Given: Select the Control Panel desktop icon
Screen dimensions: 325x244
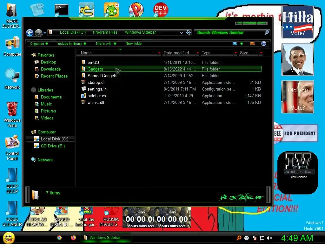Looking at the screenshot, I should [12, 148].
